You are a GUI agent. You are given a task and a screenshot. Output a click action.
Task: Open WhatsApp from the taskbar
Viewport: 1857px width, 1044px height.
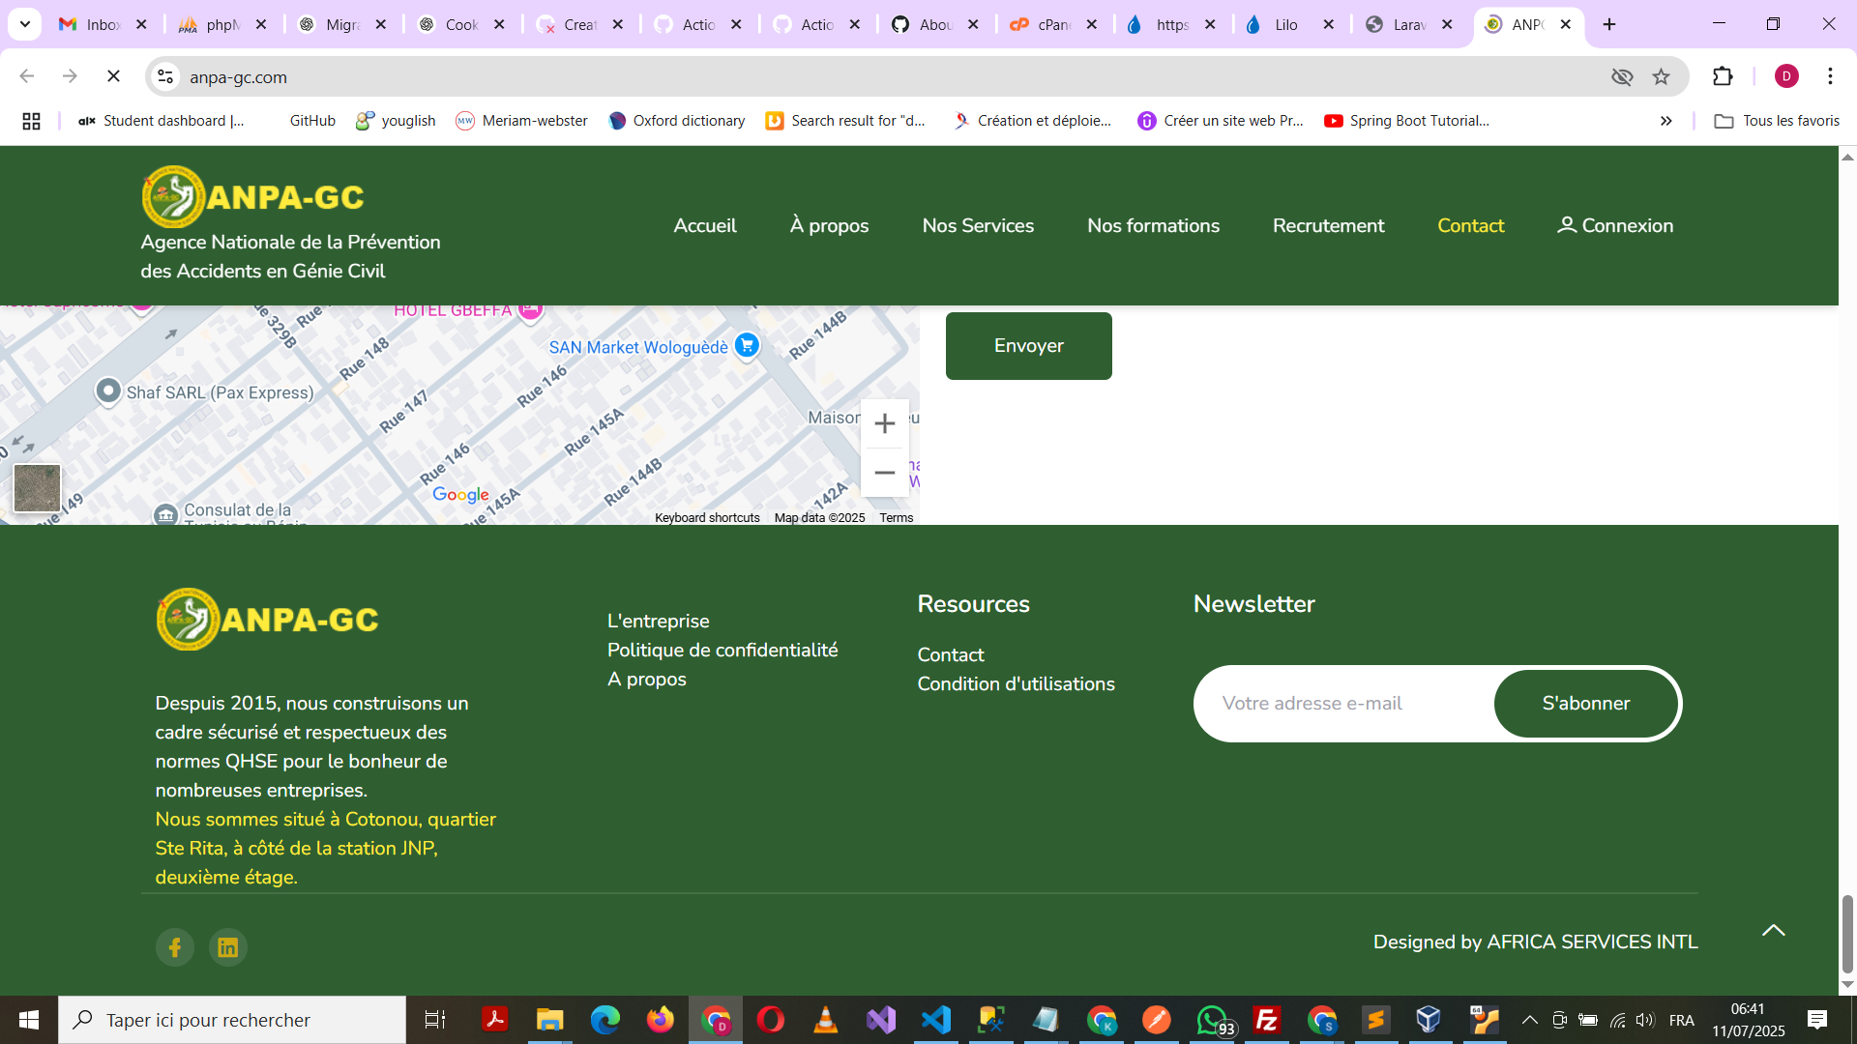[1213, 1020]
